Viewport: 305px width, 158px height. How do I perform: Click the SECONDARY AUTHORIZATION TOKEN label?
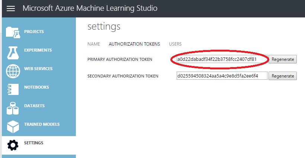tap(123, 76)
